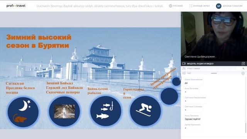247x139 pixels.
Task: Click the fish and hook fishing circle icon
Action: coord(106,111)
